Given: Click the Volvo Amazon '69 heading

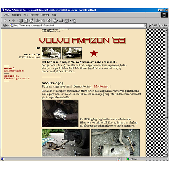Looking at the screenshot, I should (83, 40).
